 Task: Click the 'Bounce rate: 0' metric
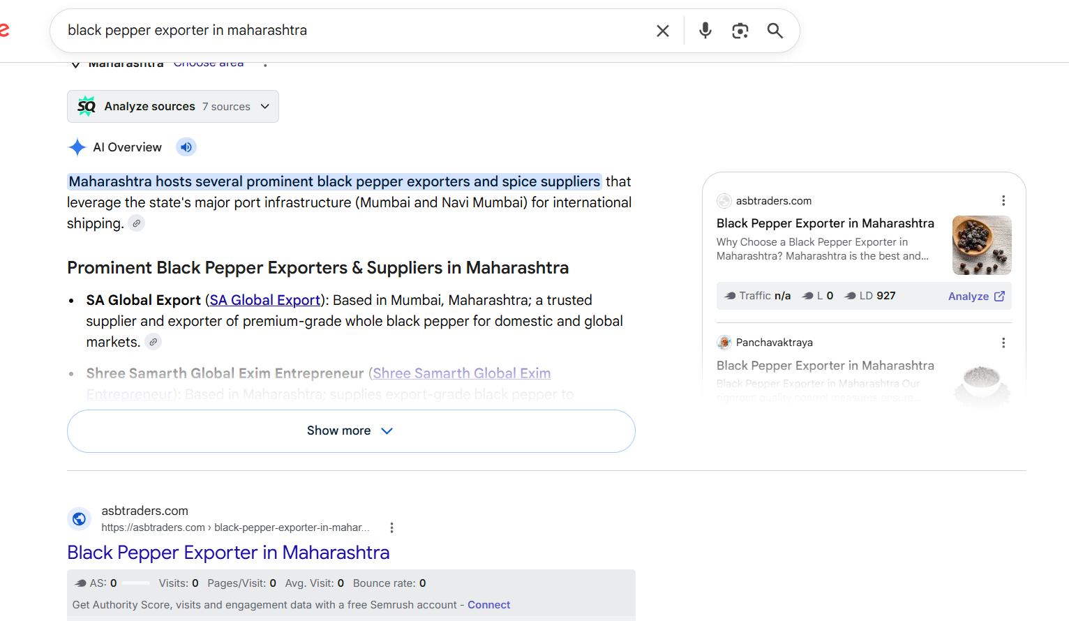(x=389, y=583)
